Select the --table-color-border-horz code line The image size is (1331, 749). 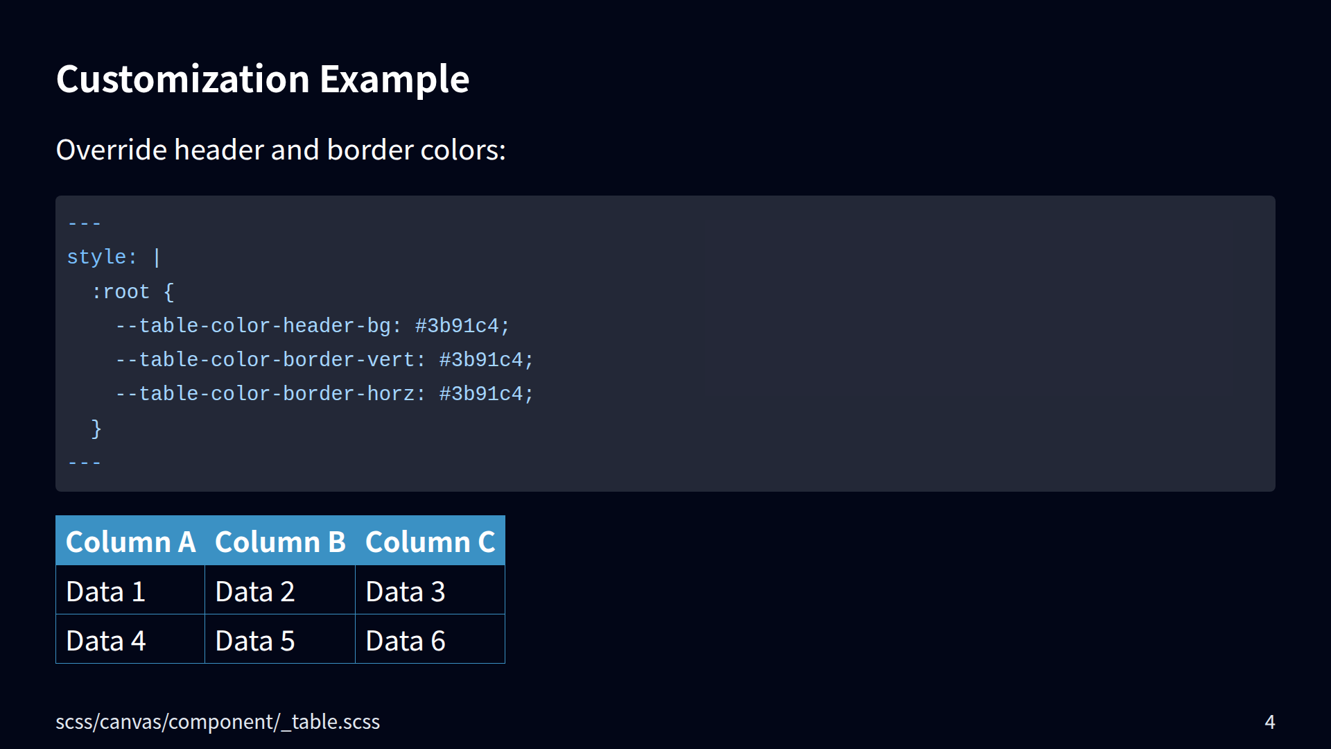point(324,394)
